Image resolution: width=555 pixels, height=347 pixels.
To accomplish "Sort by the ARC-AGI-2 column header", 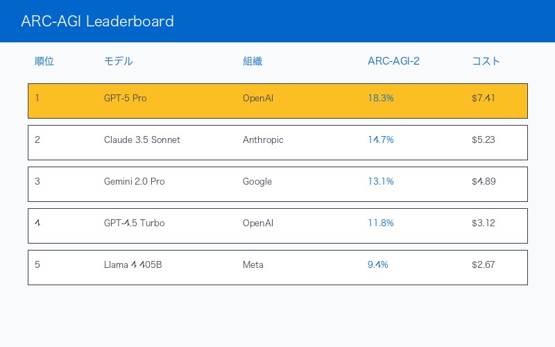I will pos(393,61).
